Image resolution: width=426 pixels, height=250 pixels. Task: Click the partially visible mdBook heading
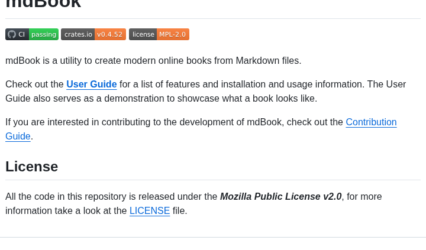pos(43,4)
